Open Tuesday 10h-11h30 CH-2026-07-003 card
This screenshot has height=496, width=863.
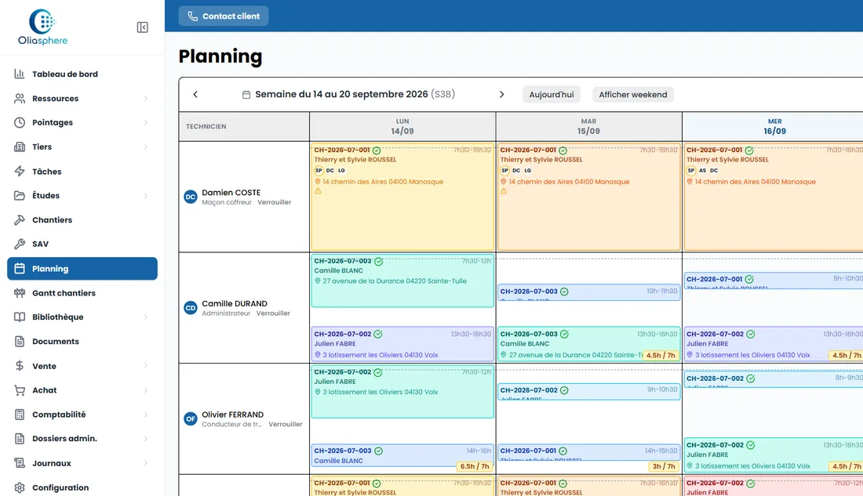588,292
